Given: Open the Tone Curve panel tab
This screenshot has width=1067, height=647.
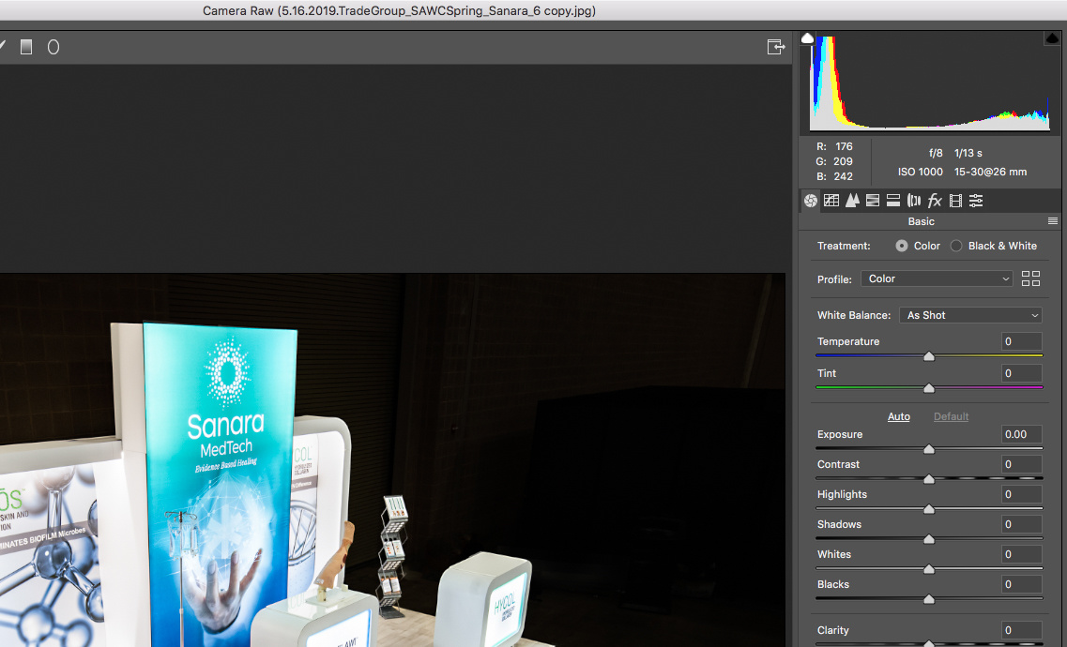Looking at the screenshot, I should 831,200.
